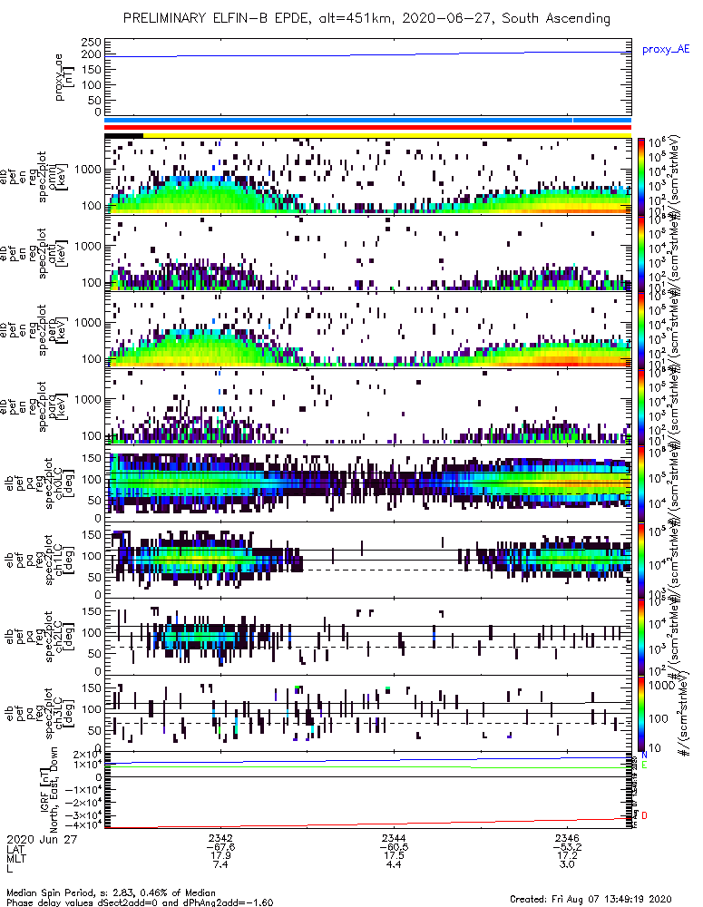Click the green 'E' legend letter
This screenshot has height=907, width=703.
[x=645, y=766]
